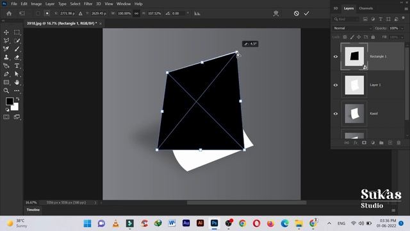This screenshot has height=231, width=410.
Task: Select the Rectangle shape tool
Action: click(6, 82)
